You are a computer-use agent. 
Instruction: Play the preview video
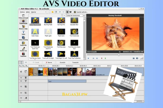[88, 58]
